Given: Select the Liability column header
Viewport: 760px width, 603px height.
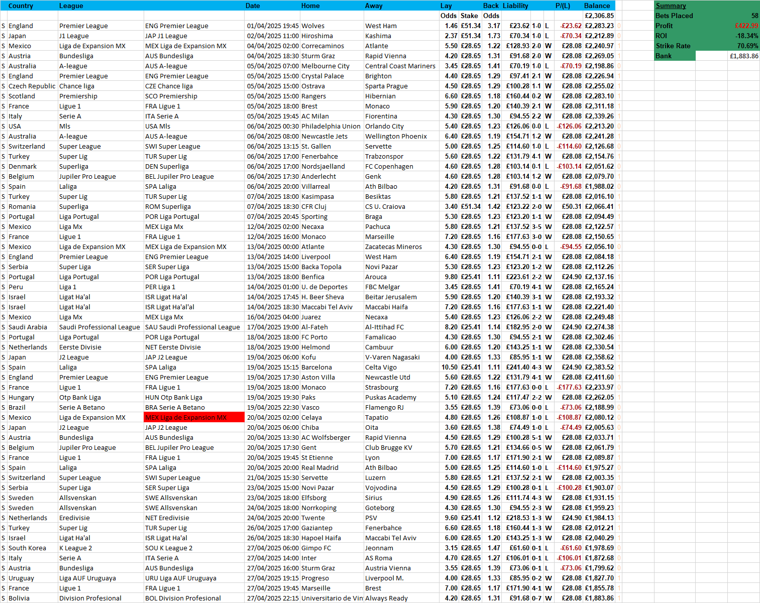Looking at the screenshot, I should coord(515,6).
